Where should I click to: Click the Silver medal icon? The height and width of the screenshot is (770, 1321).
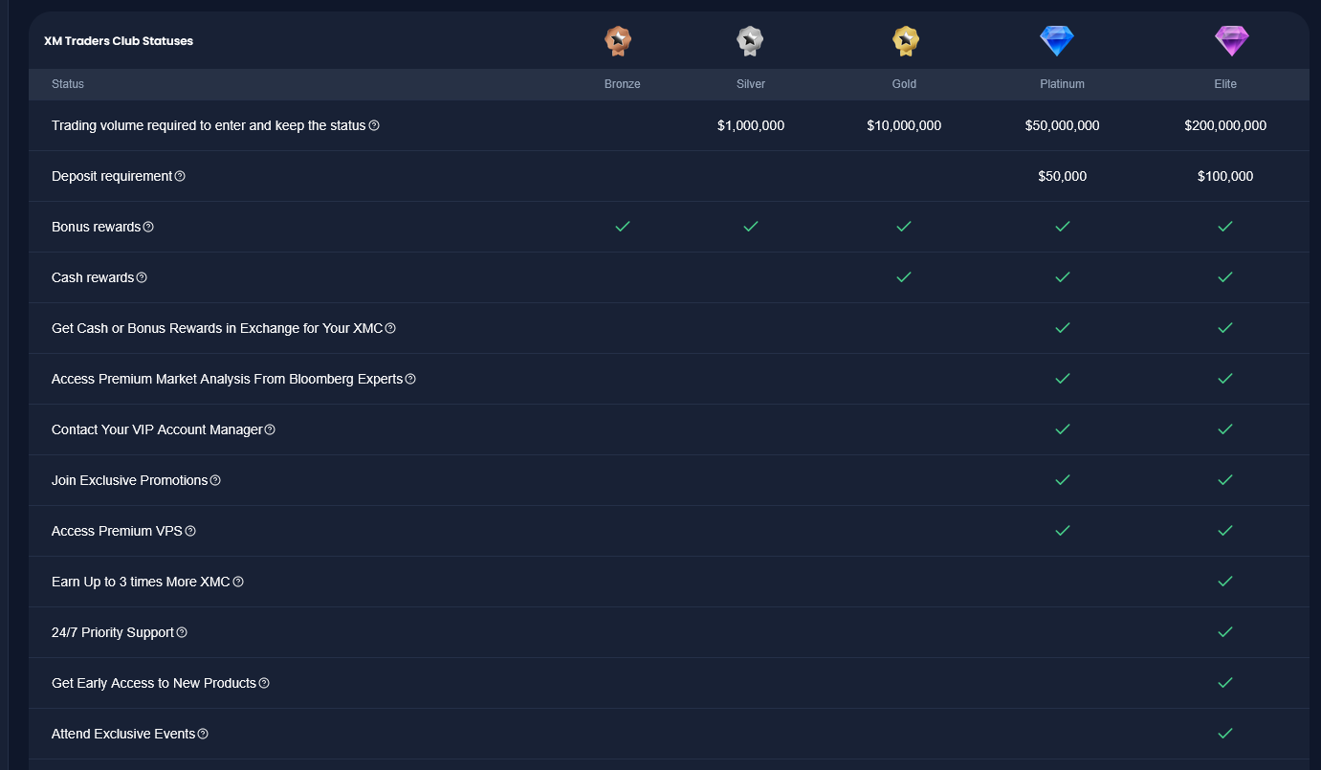750,41
